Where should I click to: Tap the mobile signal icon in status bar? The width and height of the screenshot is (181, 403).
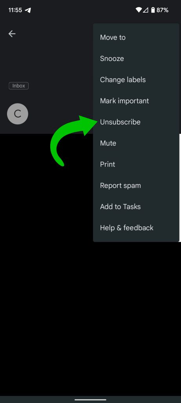[x=146, y=10]
